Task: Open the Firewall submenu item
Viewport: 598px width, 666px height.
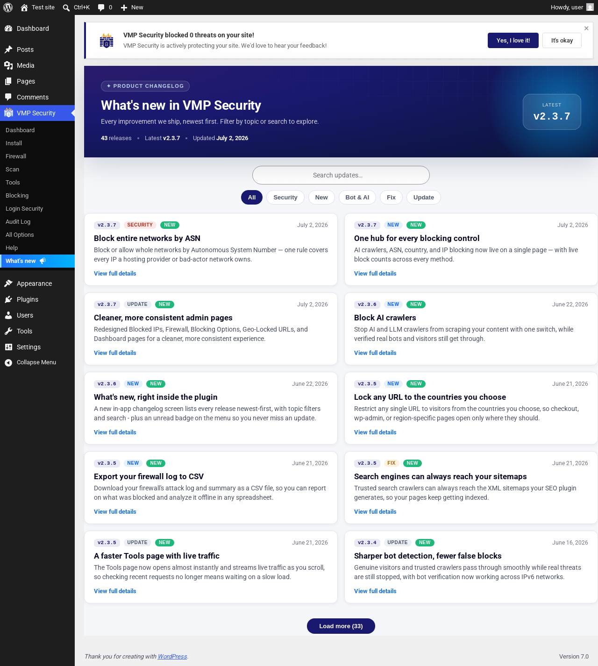Action: [37, 156]
